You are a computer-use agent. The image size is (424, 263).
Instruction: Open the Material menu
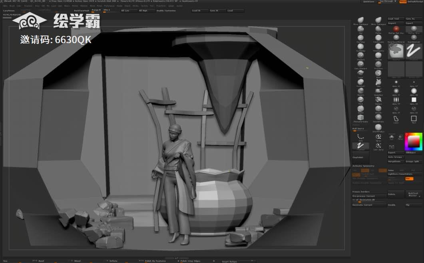pos(84,6)
